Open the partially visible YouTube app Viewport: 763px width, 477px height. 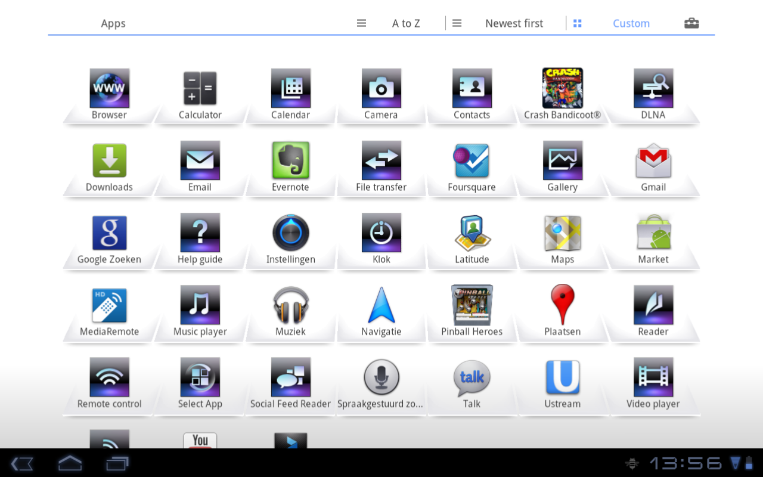pos(200,439)
